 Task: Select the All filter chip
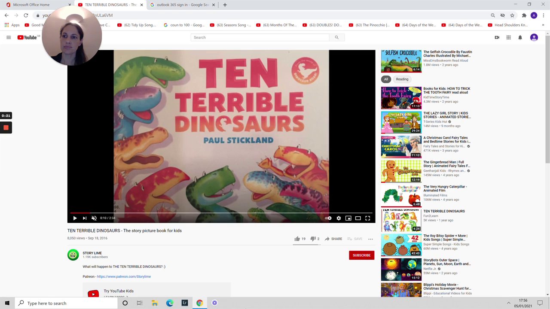tap(386, 79)
